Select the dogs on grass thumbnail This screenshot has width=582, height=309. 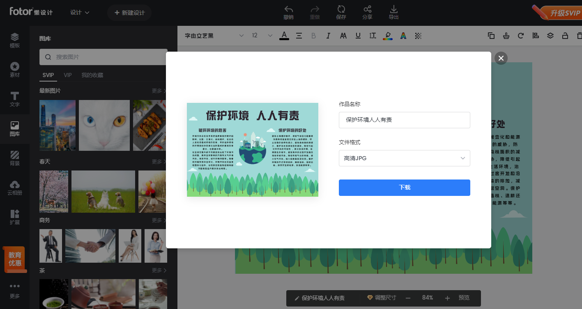pyautogui.click(x=104, y=191)
